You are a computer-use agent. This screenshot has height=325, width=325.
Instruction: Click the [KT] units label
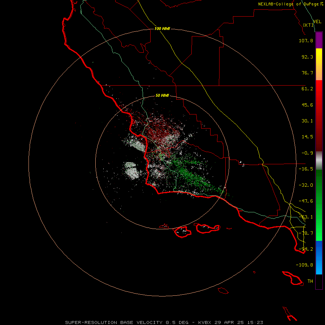pyautogui.click(x=308, y=25)
